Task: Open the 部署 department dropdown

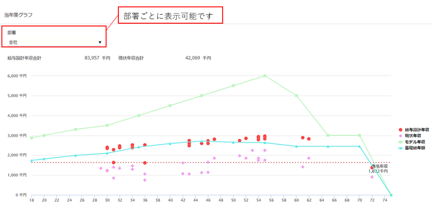Action: (54, 42)
